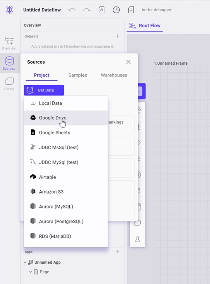
Task: Click the butter debugger label
Action: [x=156, y=10]
